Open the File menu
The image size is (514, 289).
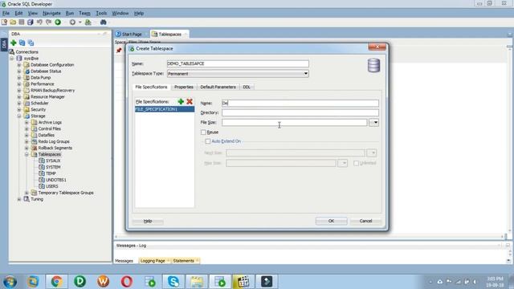pyautogui.click(x=6, y=13)
